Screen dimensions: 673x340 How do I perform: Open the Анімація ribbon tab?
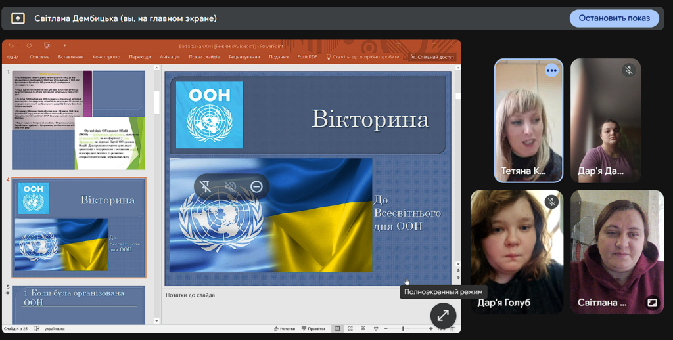click(x=170, y=57)
